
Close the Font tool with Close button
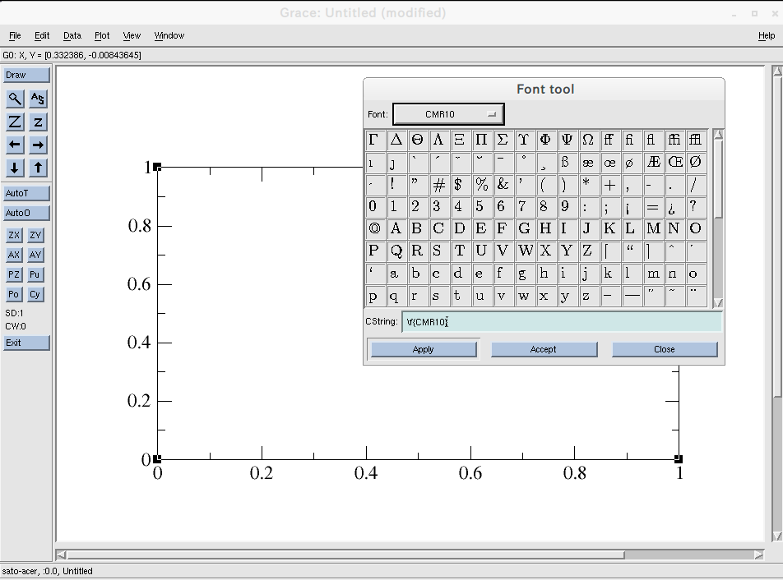[664, 349]
